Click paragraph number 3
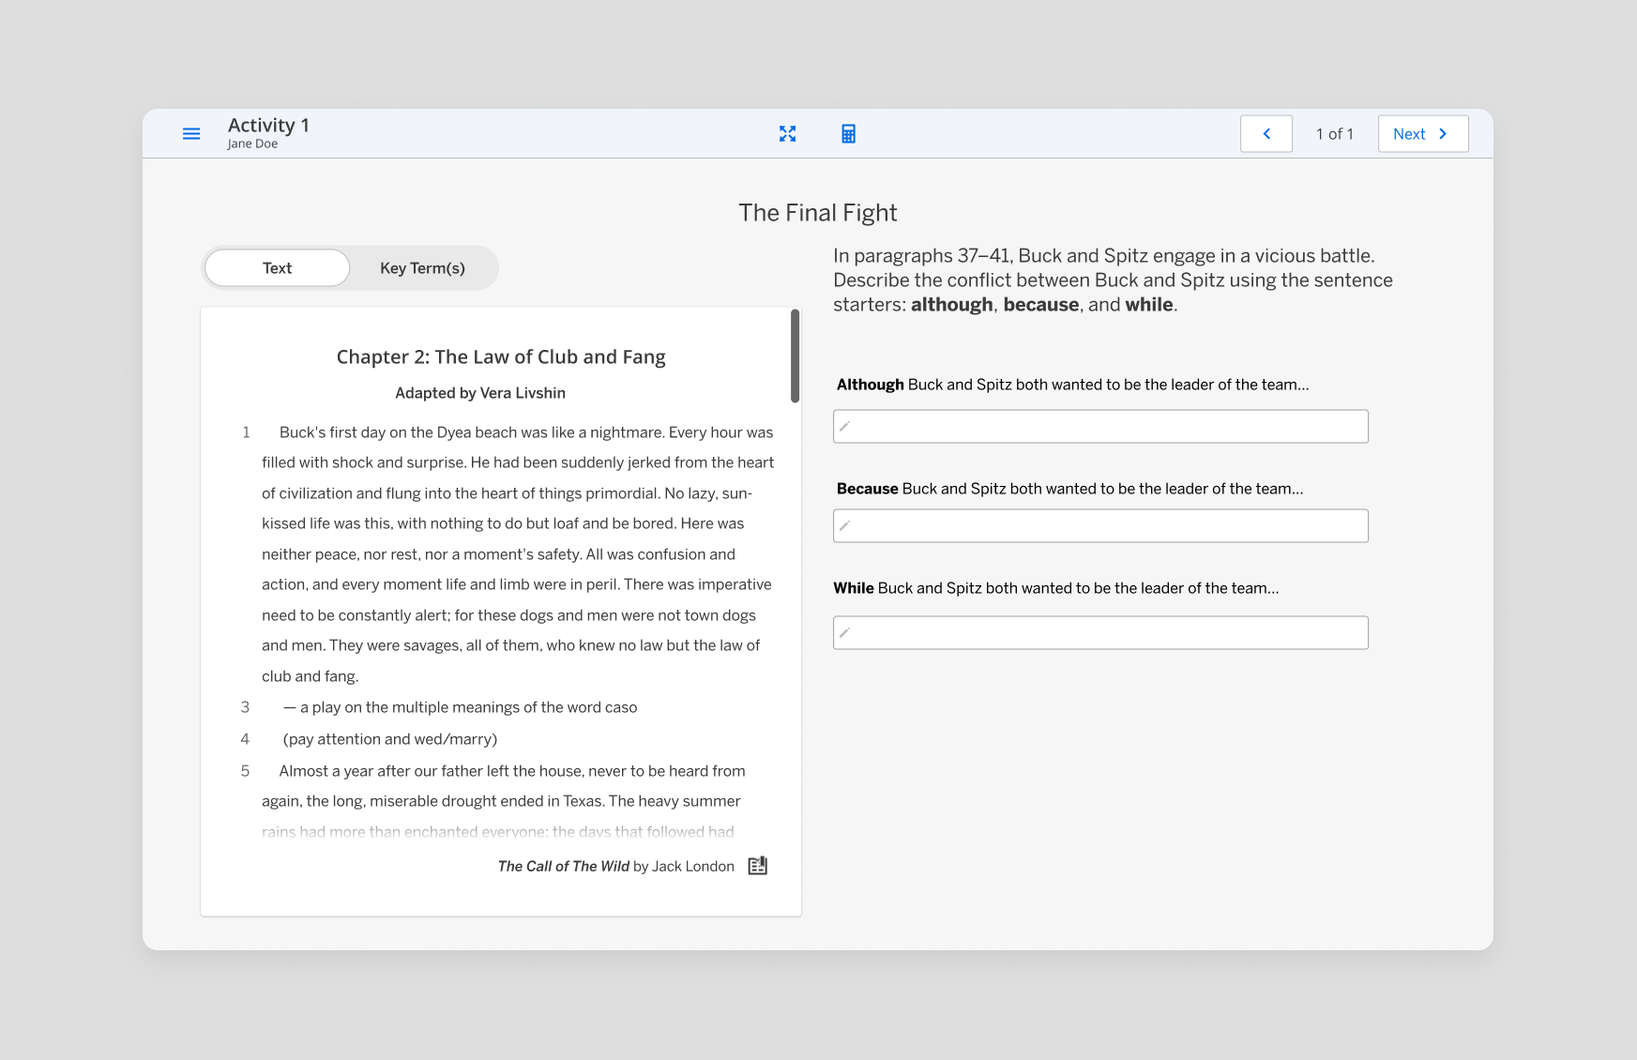This screenshot has height=1060, width=1637. tap(245, 707)
